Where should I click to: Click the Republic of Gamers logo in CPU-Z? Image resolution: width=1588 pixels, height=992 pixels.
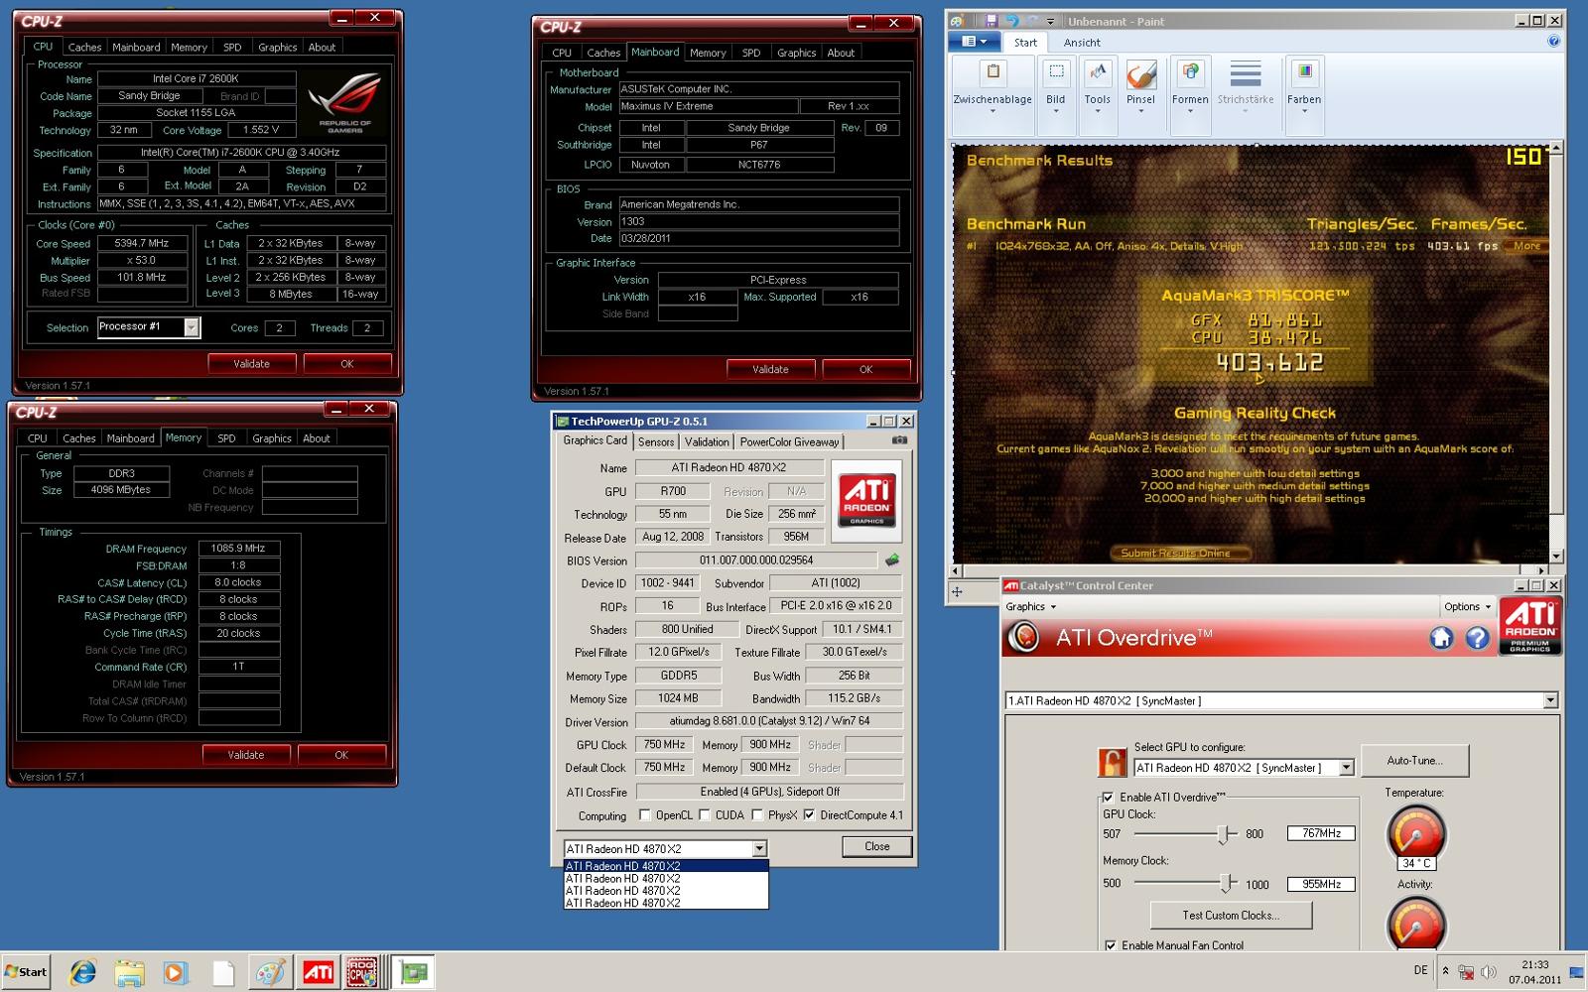(x=345, y=103)
